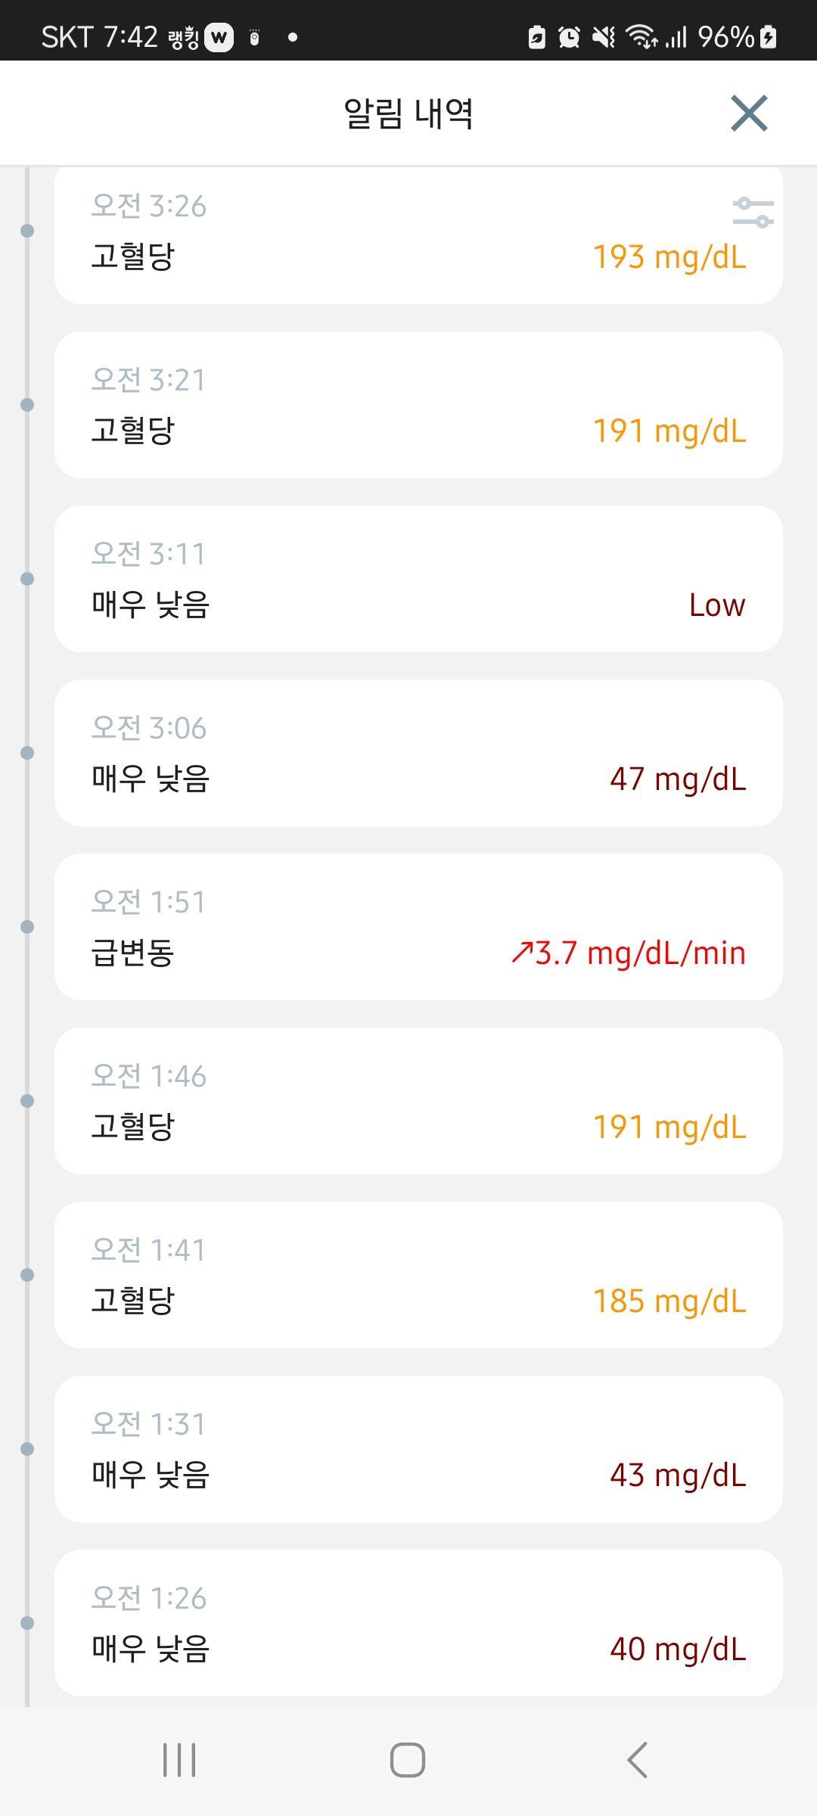
Task: Tap the Android back arrow button
Action: [637, 1760]
